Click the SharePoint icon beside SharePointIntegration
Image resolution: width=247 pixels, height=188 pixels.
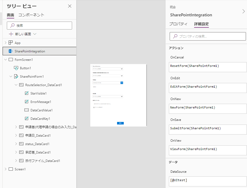pyautogui.click(x=11, y=51)
